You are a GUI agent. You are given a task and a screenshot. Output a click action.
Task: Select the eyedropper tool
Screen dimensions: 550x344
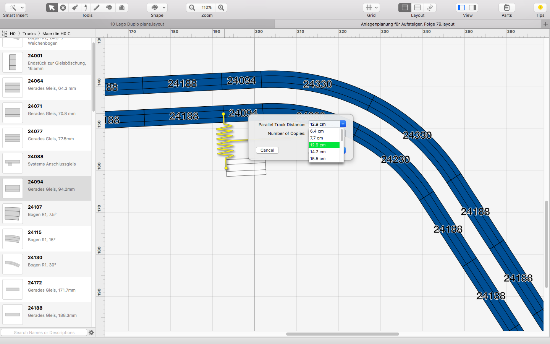[86, 8]
